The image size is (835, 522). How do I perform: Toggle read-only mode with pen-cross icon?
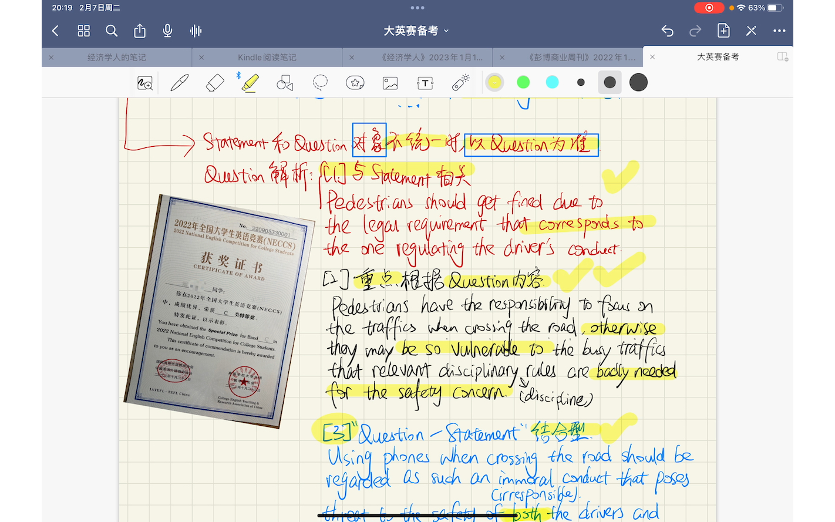[752, 31]
